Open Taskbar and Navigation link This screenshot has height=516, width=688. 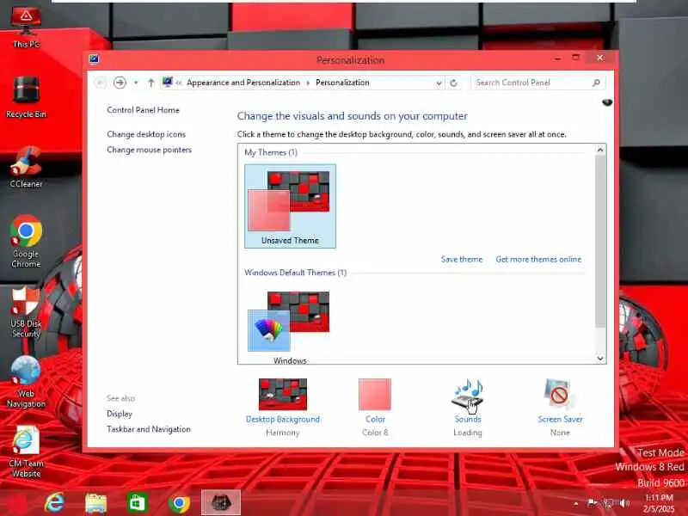point(148,429)
